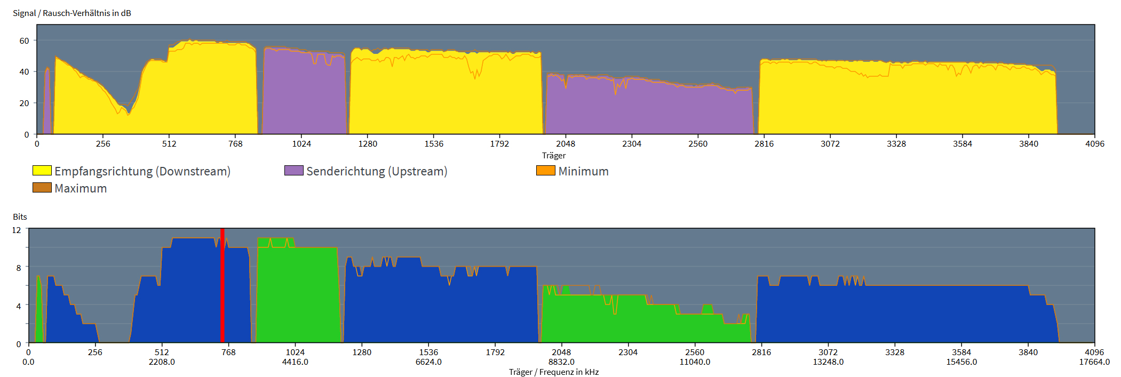Click the brown Maximum legend swatch
The image size is (1121, 377).
[x=42, y=188]
